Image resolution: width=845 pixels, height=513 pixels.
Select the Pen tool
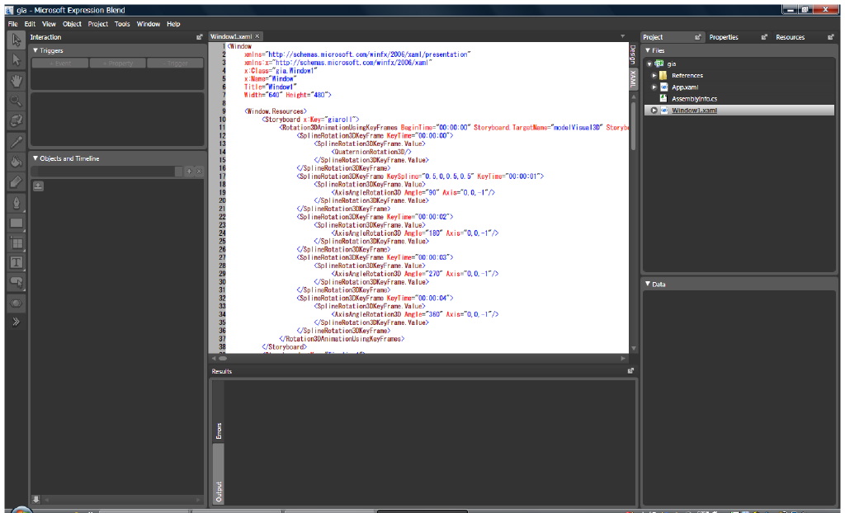[17, 202]
